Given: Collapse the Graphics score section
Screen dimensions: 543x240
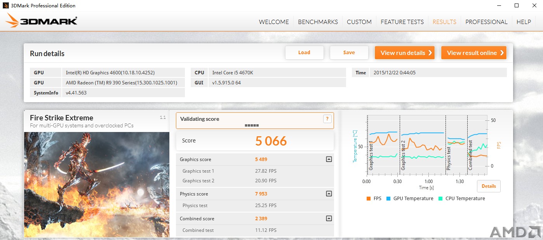Looking at the screenshot, I should [x=329, y=159].
